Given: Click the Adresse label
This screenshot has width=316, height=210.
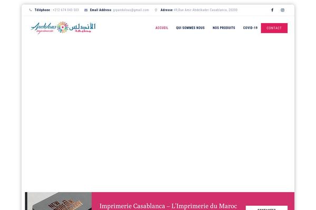Looking at the screenshot, I should click(166, 10).
